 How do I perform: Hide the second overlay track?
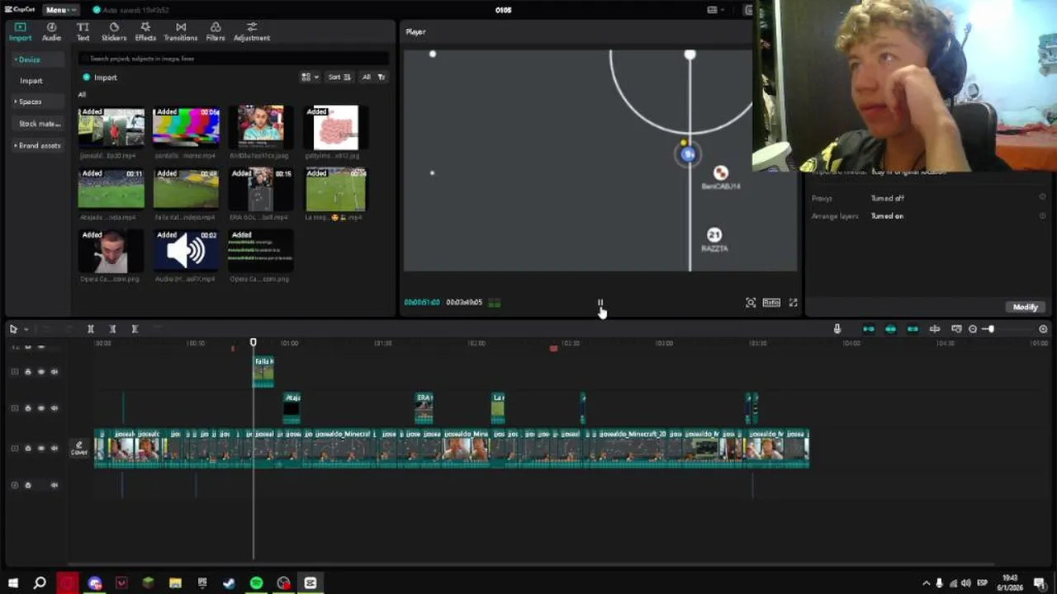pos(41,408)
